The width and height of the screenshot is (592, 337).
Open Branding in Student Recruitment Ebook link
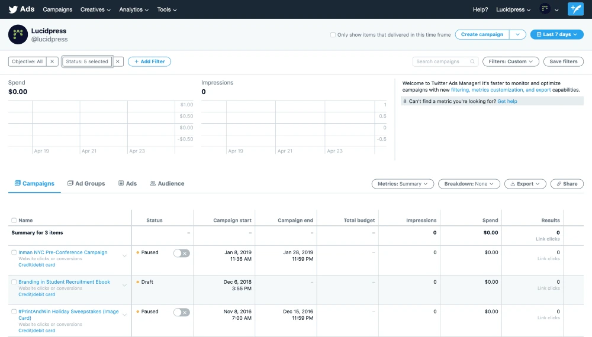click(64, 282)
